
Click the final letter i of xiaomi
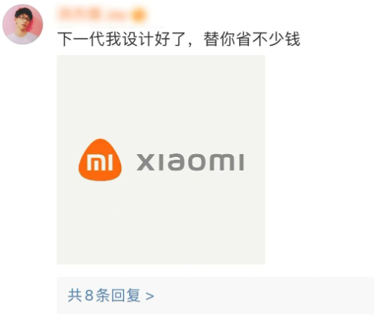click(241, 162)
